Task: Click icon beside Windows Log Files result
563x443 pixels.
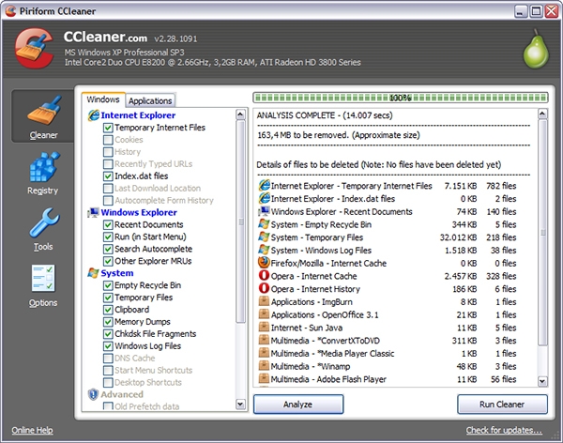Action: coord(265,250)
